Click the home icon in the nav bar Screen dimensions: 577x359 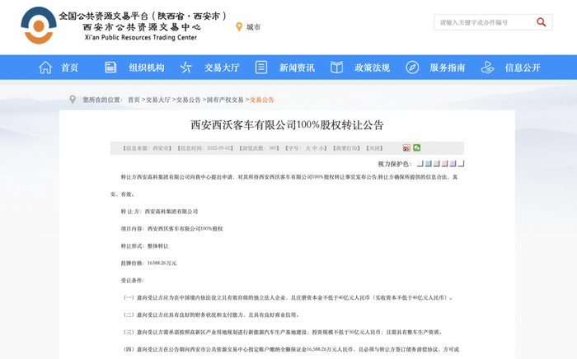(45, 68)
